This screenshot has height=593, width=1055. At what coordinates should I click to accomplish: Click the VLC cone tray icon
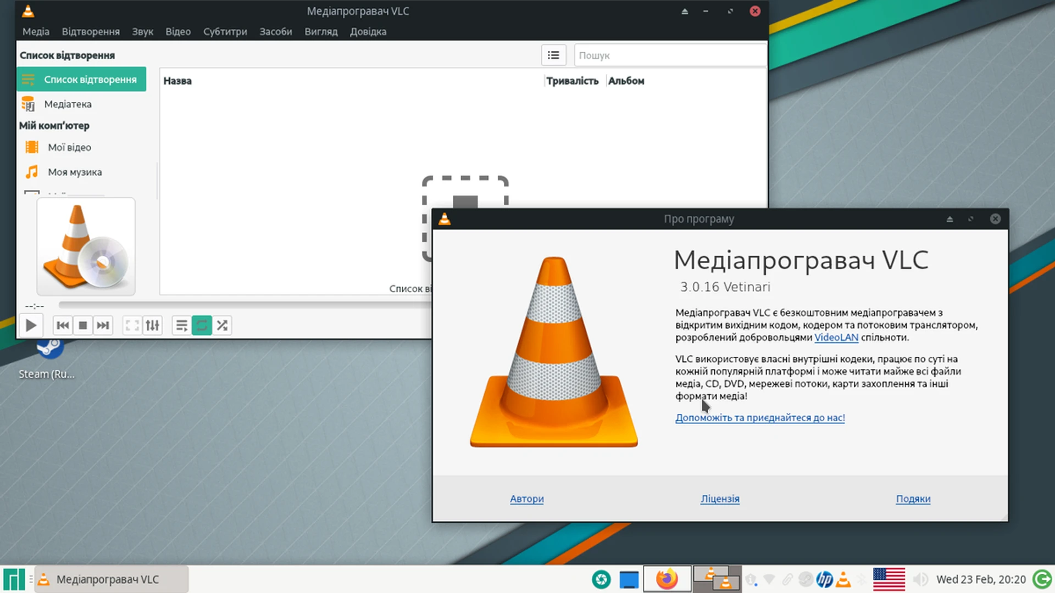[x=843, y=579]
